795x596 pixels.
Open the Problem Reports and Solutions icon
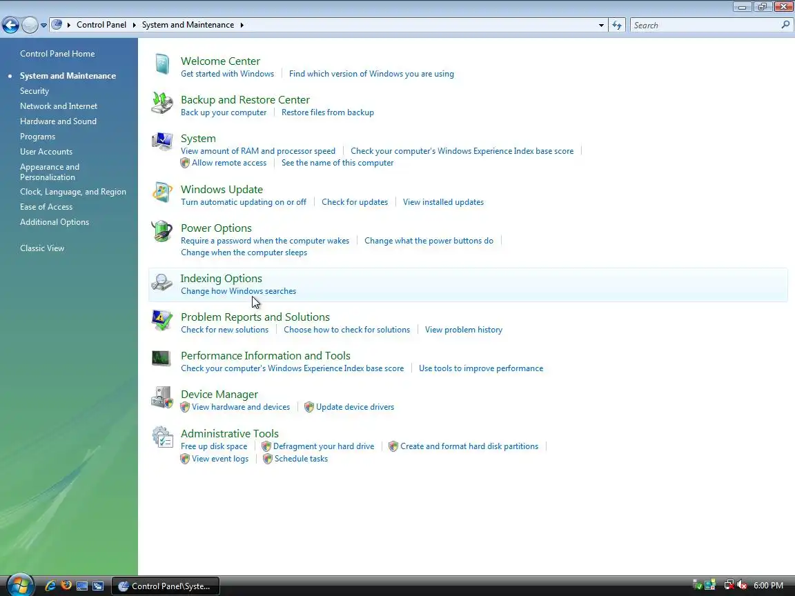[x=161, y=320]
